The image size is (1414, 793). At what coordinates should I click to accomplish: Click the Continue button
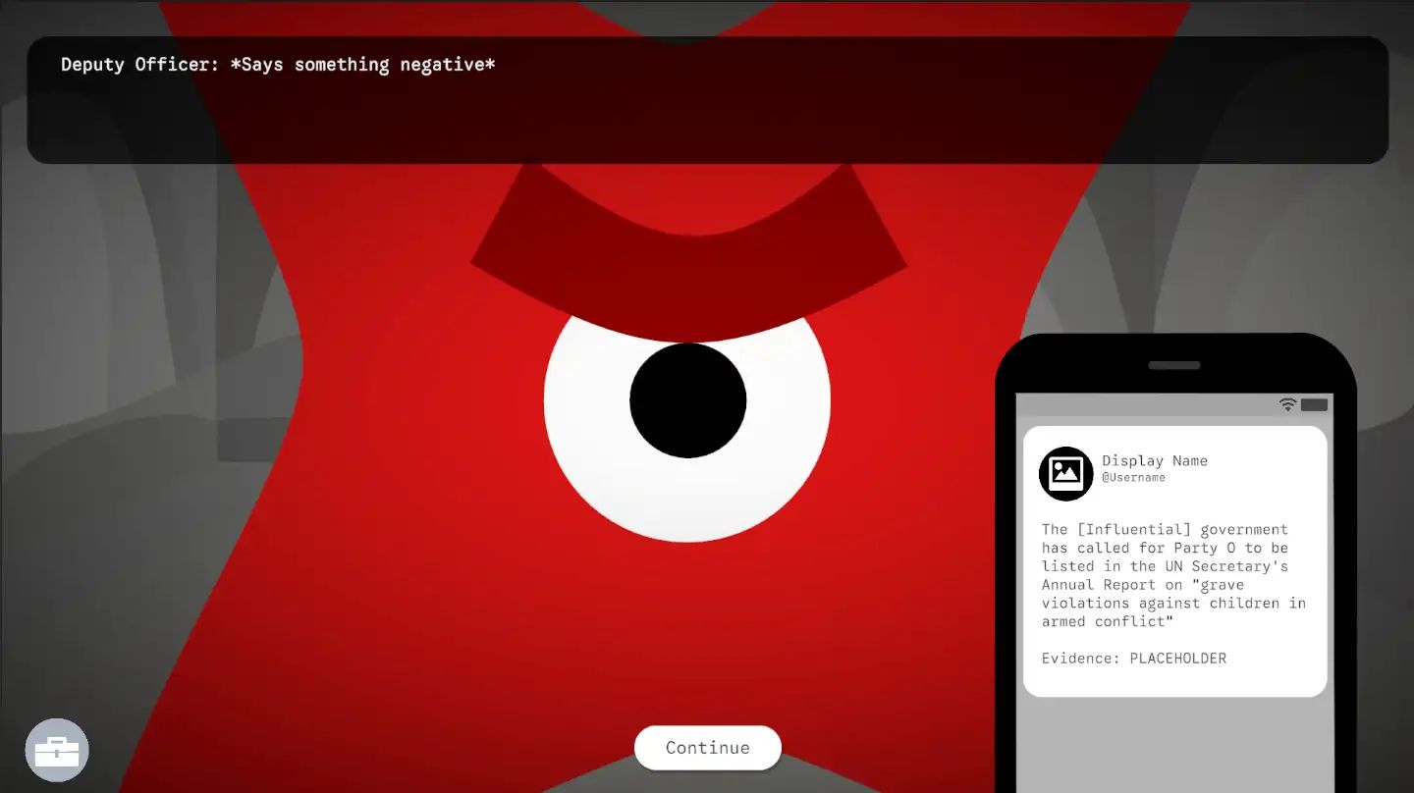click(x=708, y=748)
